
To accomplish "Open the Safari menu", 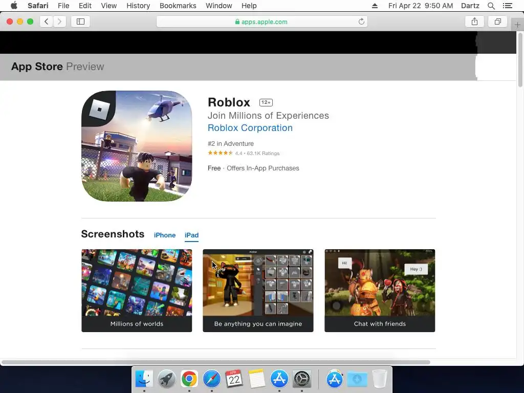I will 38,6.
